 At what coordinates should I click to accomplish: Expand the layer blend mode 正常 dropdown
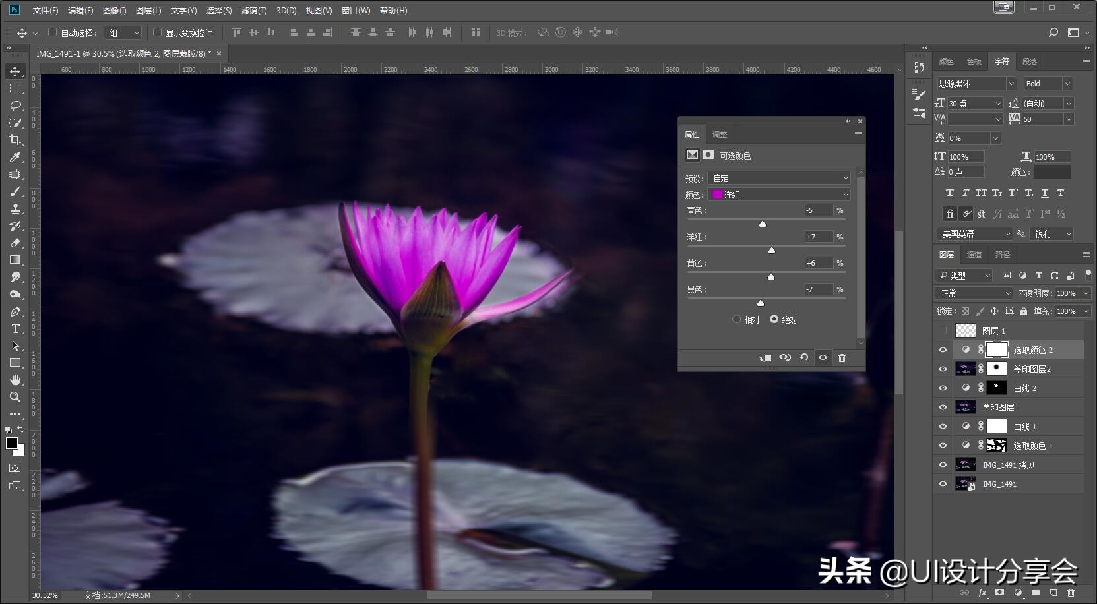point(973,293)
